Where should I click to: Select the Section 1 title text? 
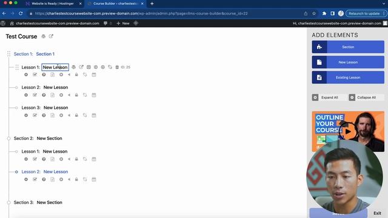(x=45, y=54)
